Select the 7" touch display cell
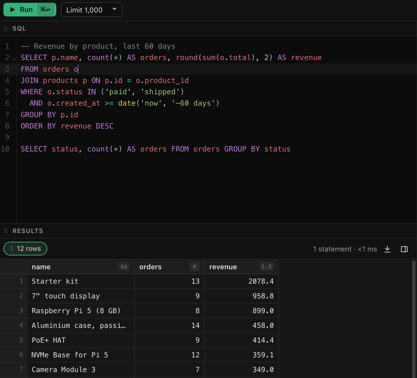The image size is (417, 378). click(81, 296)
